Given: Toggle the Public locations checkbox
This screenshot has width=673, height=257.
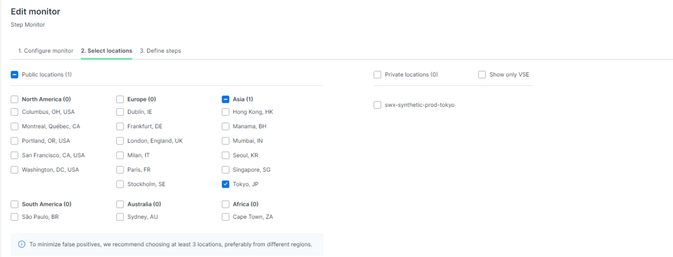Looking at the screenshot, I should pos(15,74).
